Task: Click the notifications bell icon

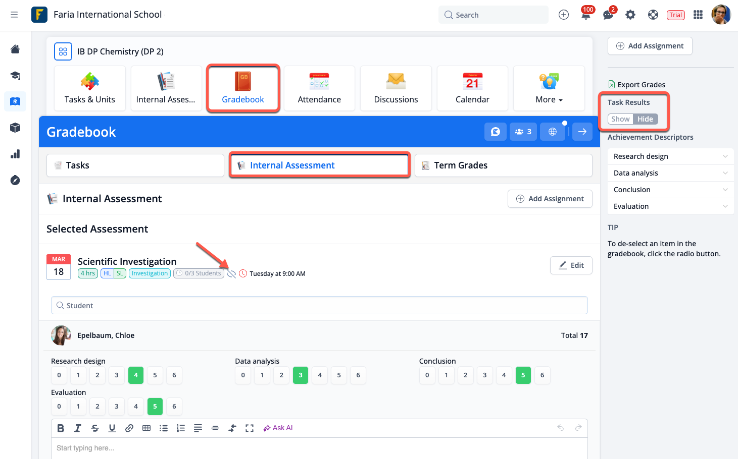Action: [x=585, y=15]
